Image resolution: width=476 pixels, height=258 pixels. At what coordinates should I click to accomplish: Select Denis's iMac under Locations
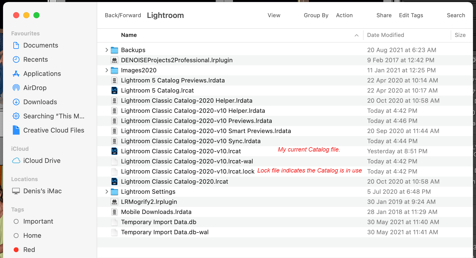(42, 191)
